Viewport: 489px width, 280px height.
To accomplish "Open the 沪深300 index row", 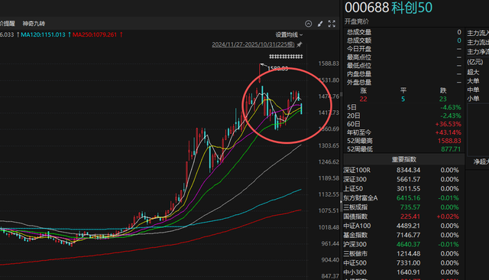I will [x=403, y=244].
